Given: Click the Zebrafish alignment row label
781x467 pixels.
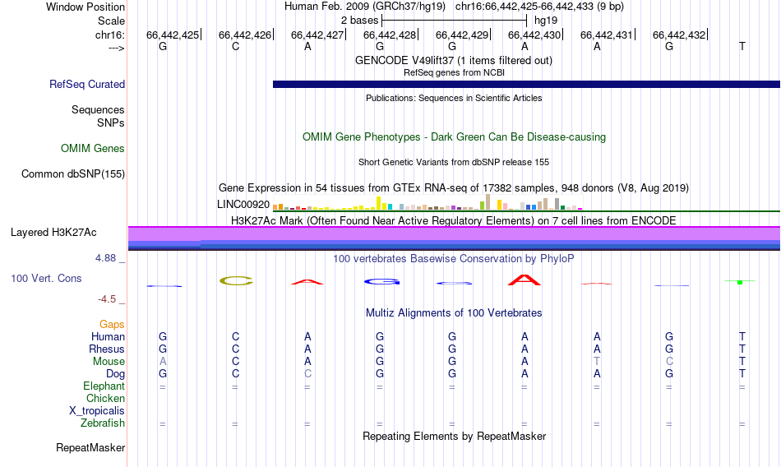Looking at the screenshot, I should pyautogui.click(x=103, y=423).
